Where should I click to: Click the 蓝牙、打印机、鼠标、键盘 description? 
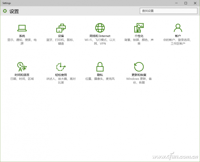click(61, 42)
